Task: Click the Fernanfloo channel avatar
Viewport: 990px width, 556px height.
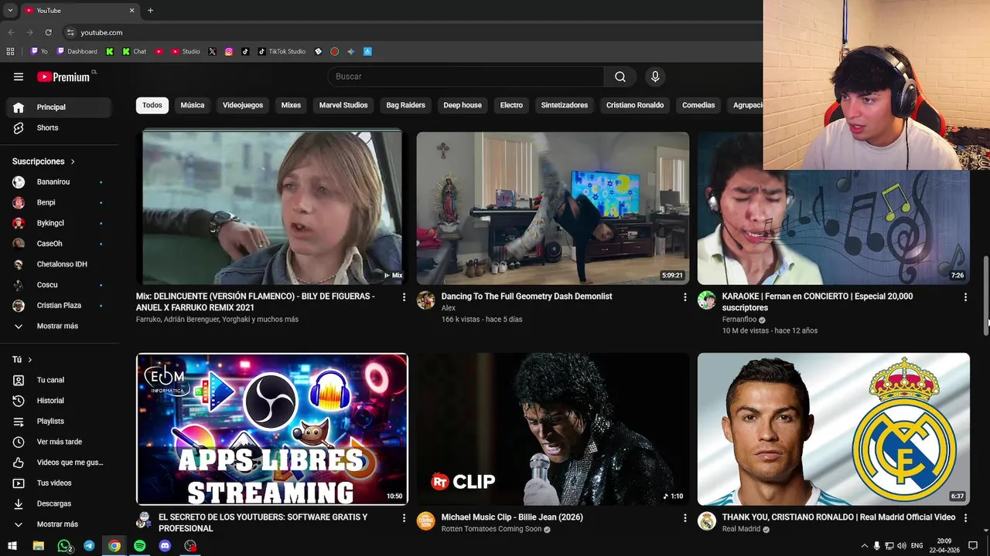Action: (707, 300)
